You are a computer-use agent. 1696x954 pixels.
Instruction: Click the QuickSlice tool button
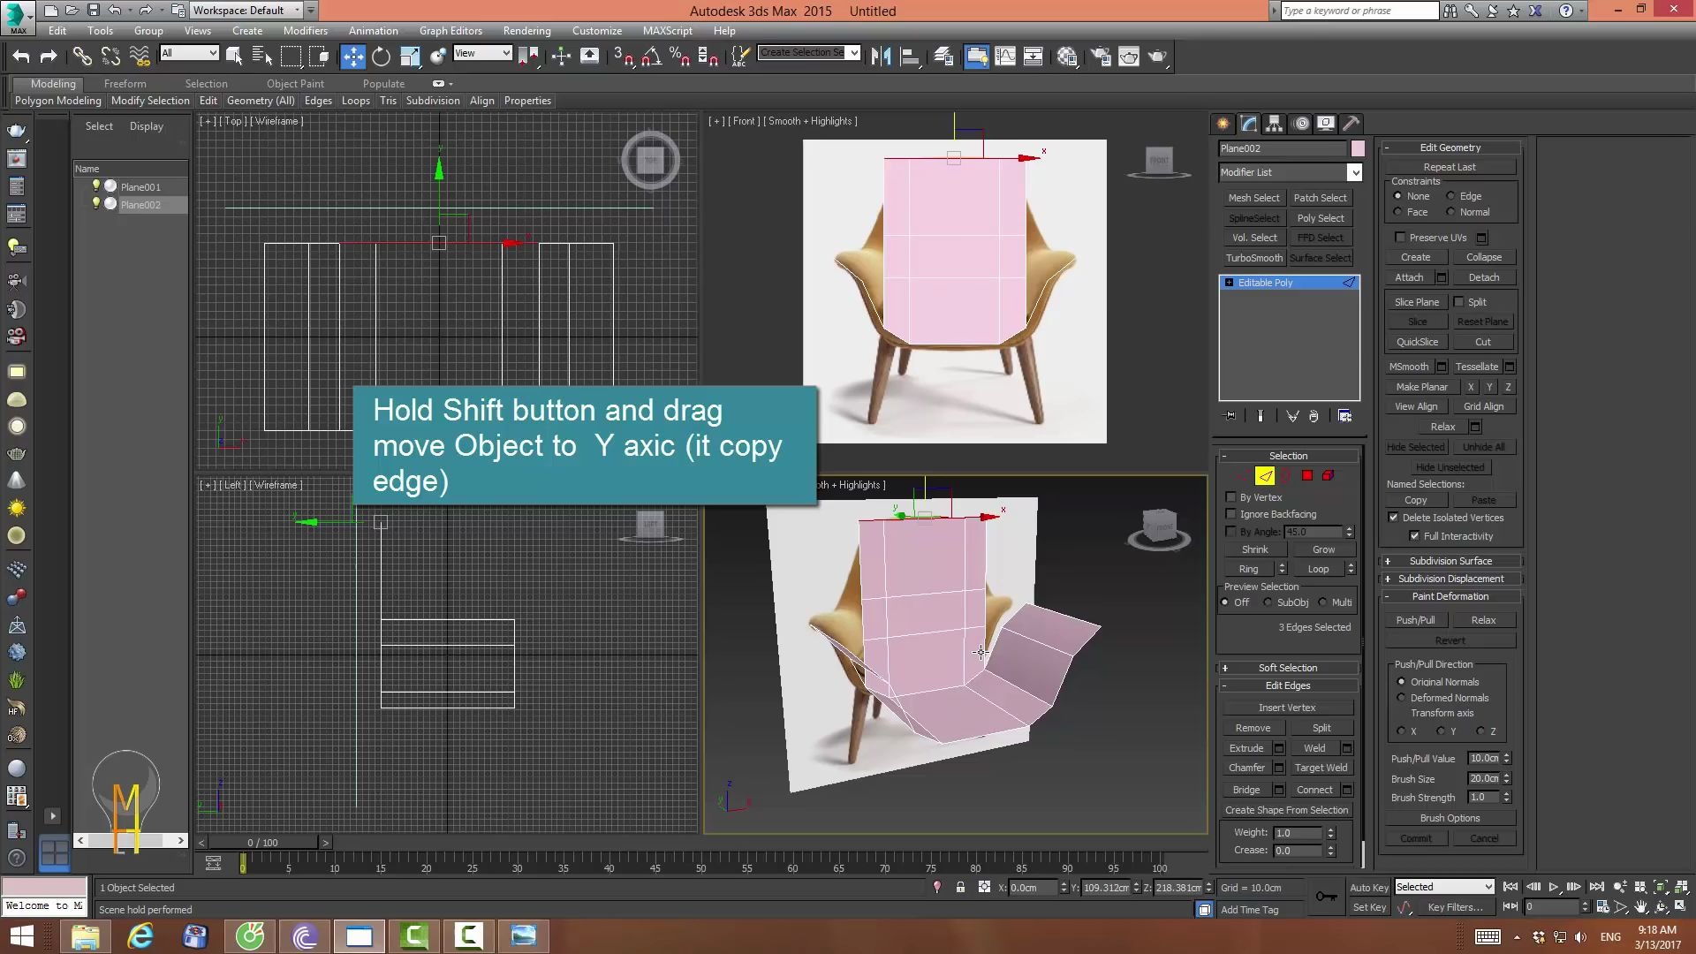click(x=1417, y=341)
